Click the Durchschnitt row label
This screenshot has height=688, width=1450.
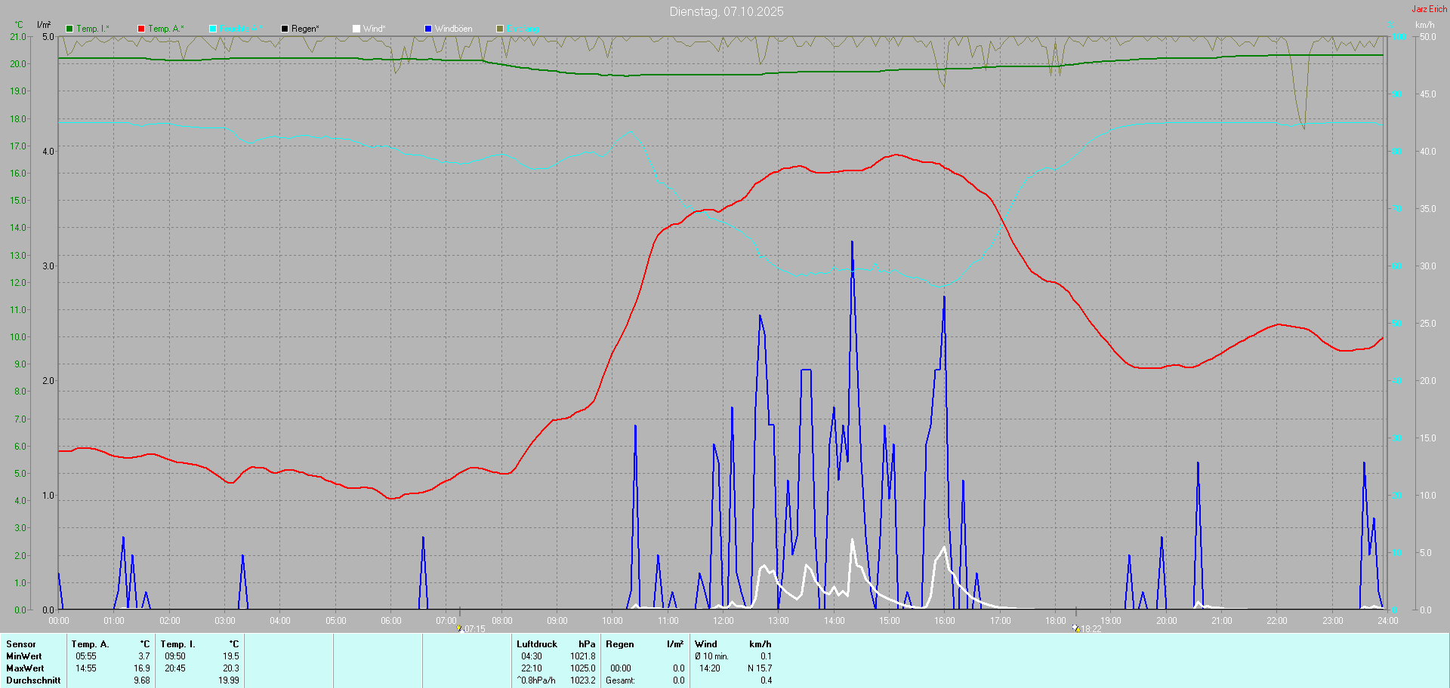point(33,680)
